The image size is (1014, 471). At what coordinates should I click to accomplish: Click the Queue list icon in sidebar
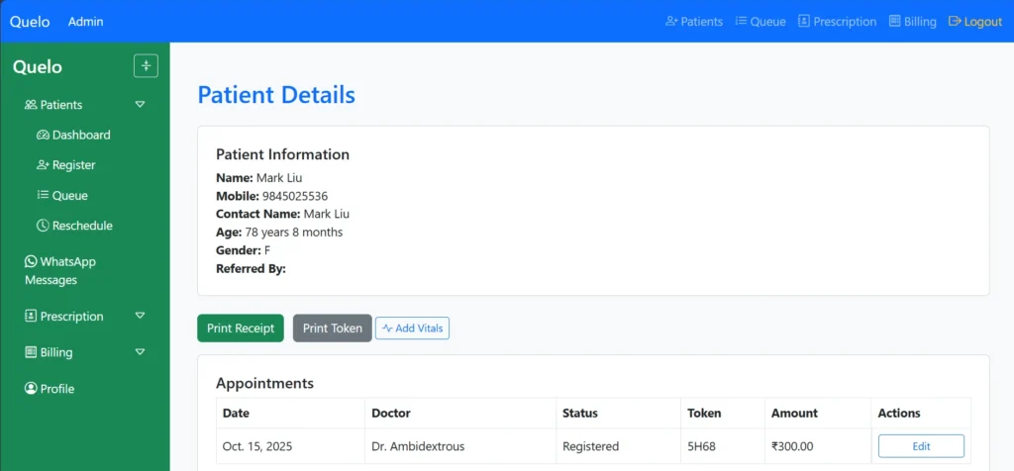(43, 196)
